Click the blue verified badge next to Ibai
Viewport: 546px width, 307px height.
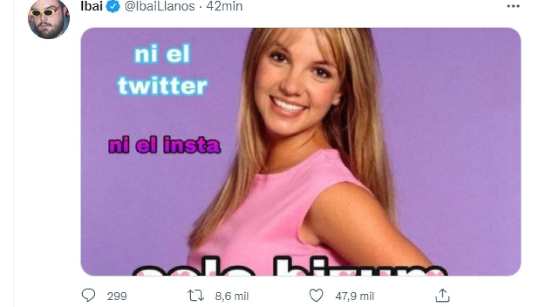tap(113, 6)
